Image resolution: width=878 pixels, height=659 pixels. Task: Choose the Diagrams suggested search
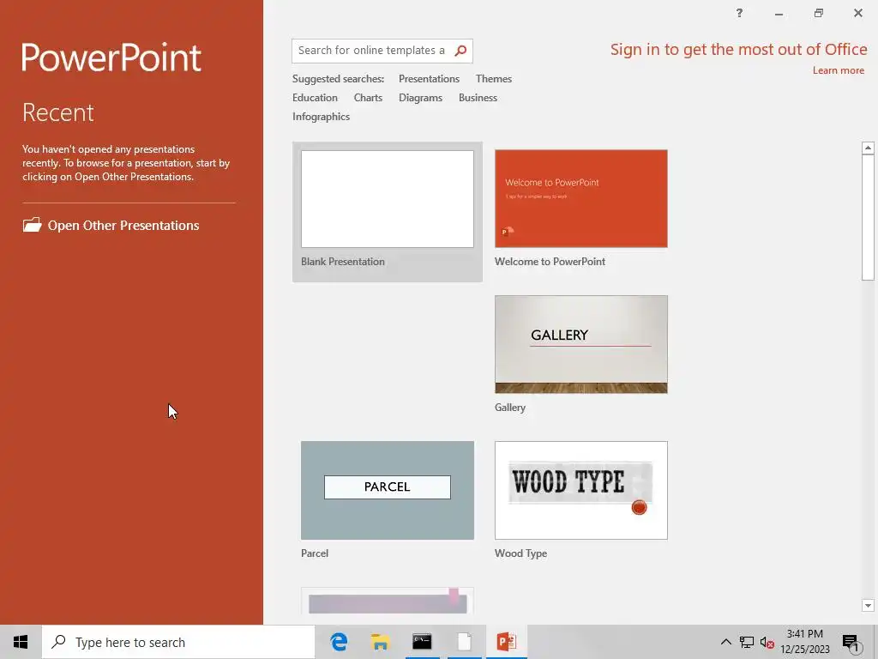click(x=420, y=98)
